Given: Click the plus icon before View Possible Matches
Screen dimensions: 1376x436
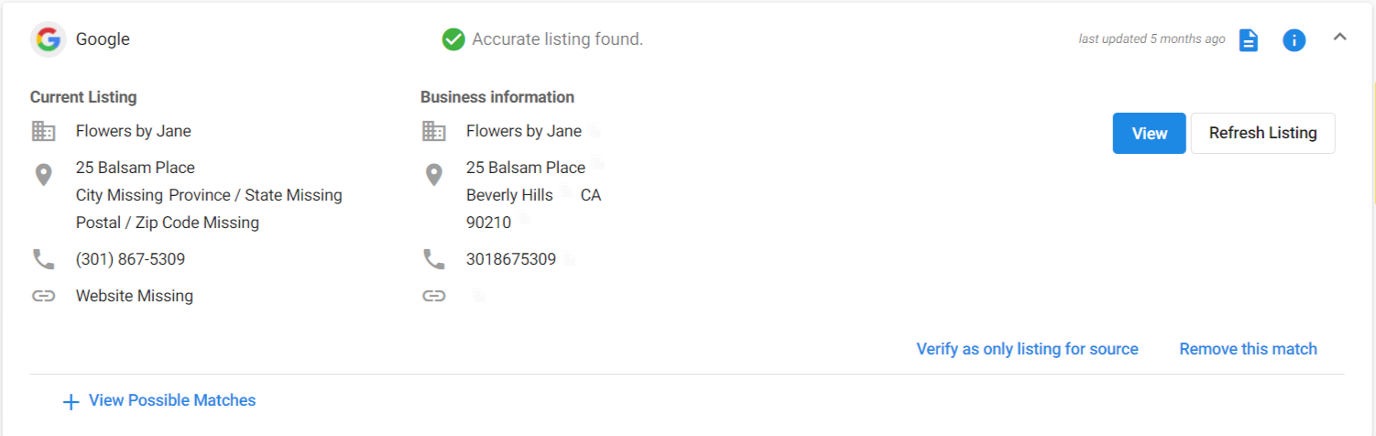Looking at the screenshot, I should click(71, 401).
